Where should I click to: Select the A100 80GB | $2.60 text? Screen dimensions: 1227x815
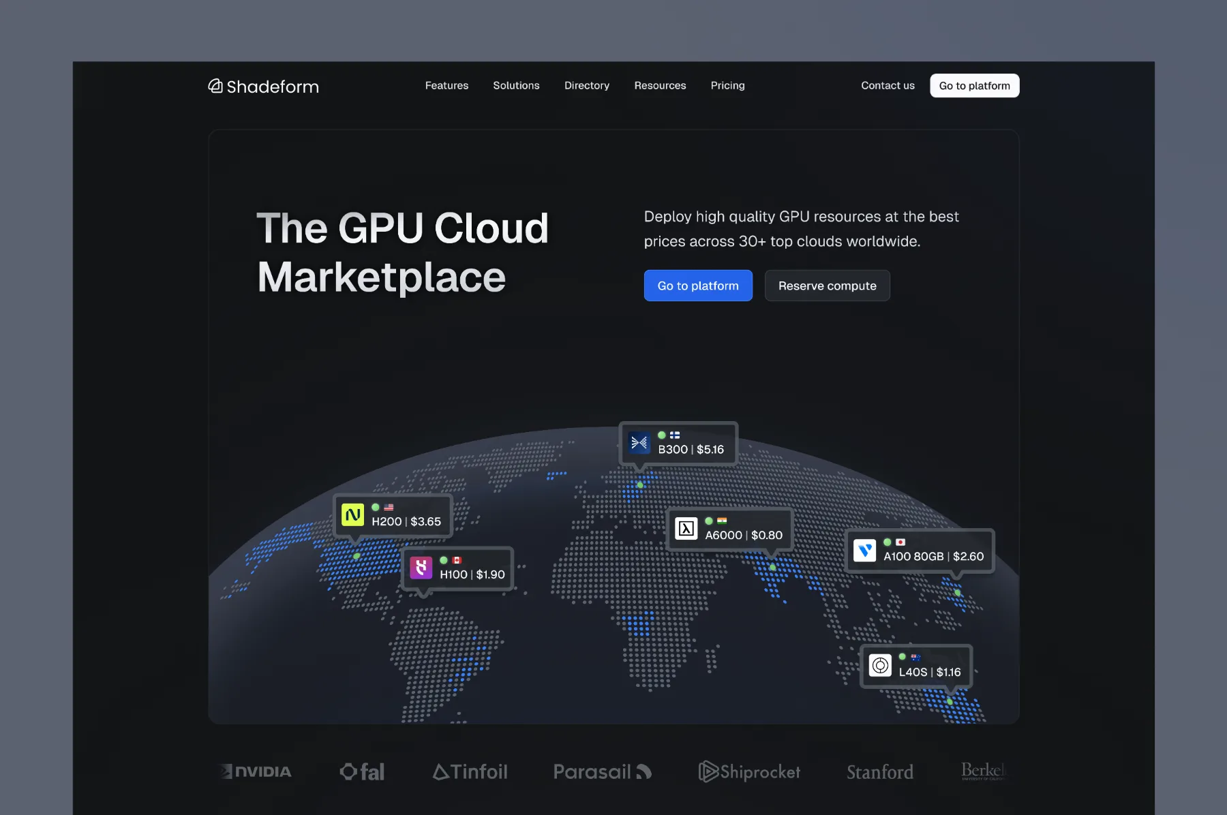pos(933,557)
